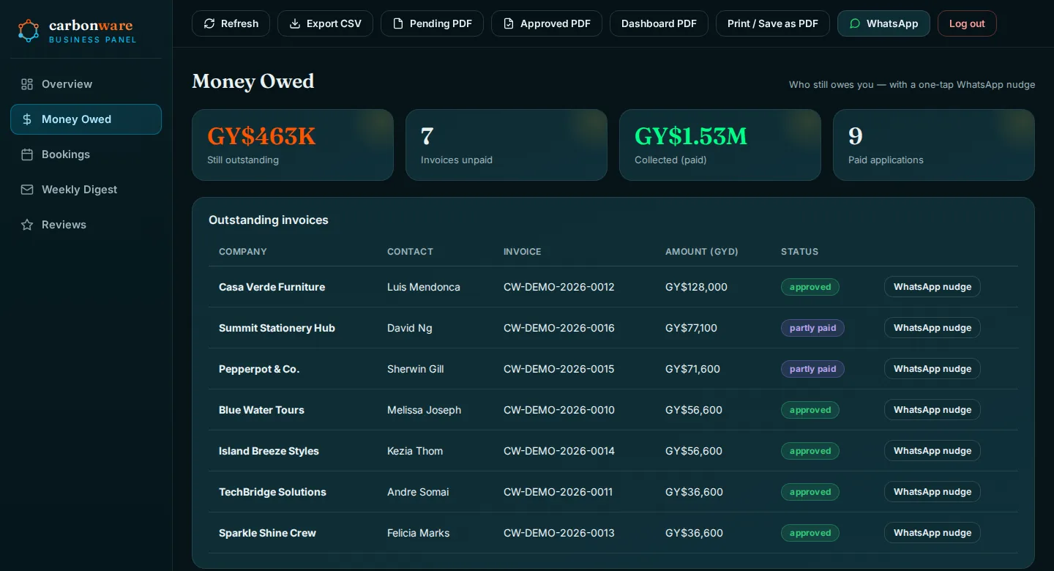Click the Carbonware logo icon
1054x571 pixels.
[29, 31]
